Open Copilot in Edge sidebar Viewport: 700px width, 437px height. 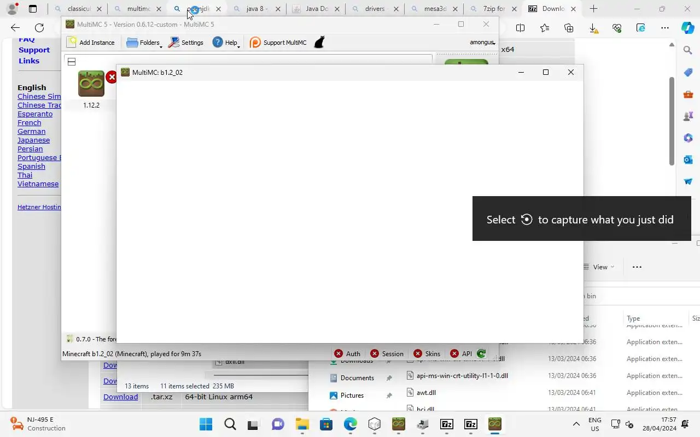[688, 28]
